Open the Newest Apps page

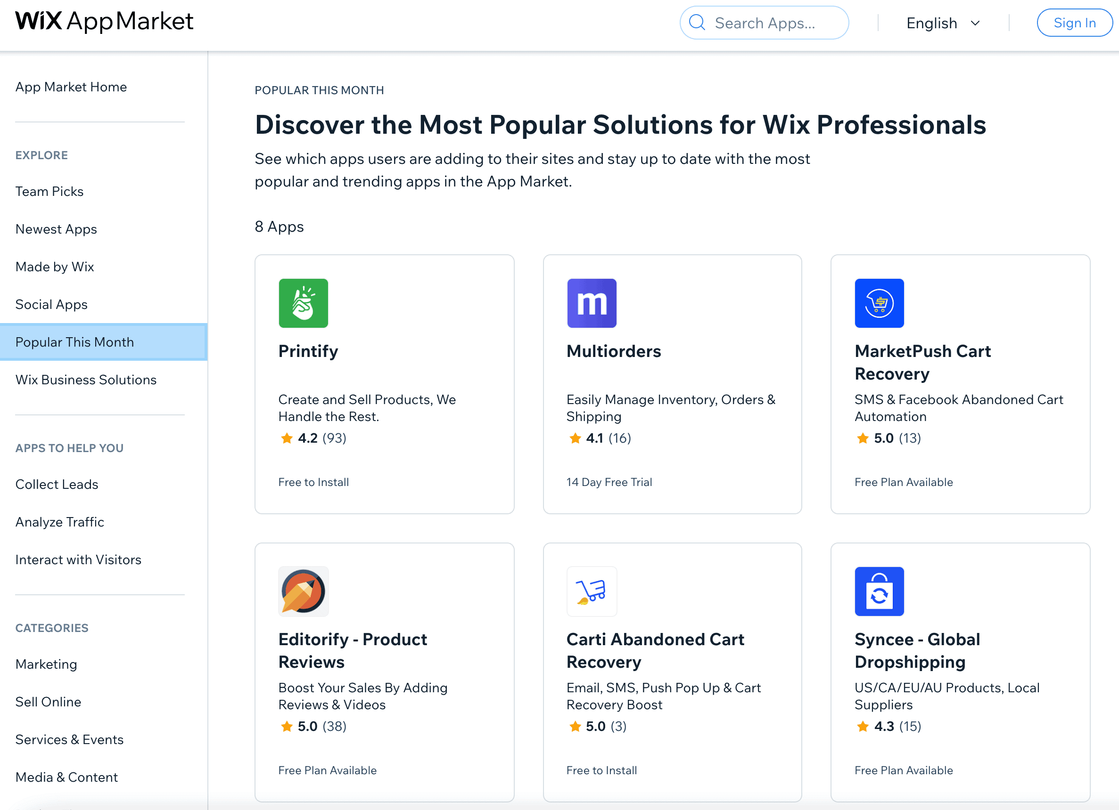click(x=56, y=229)
